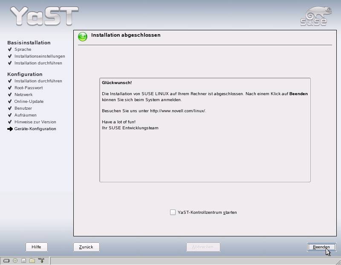This screenshot has width=341, height=265.
Task: Select the Netzwerk step
Action: (23, 95)
